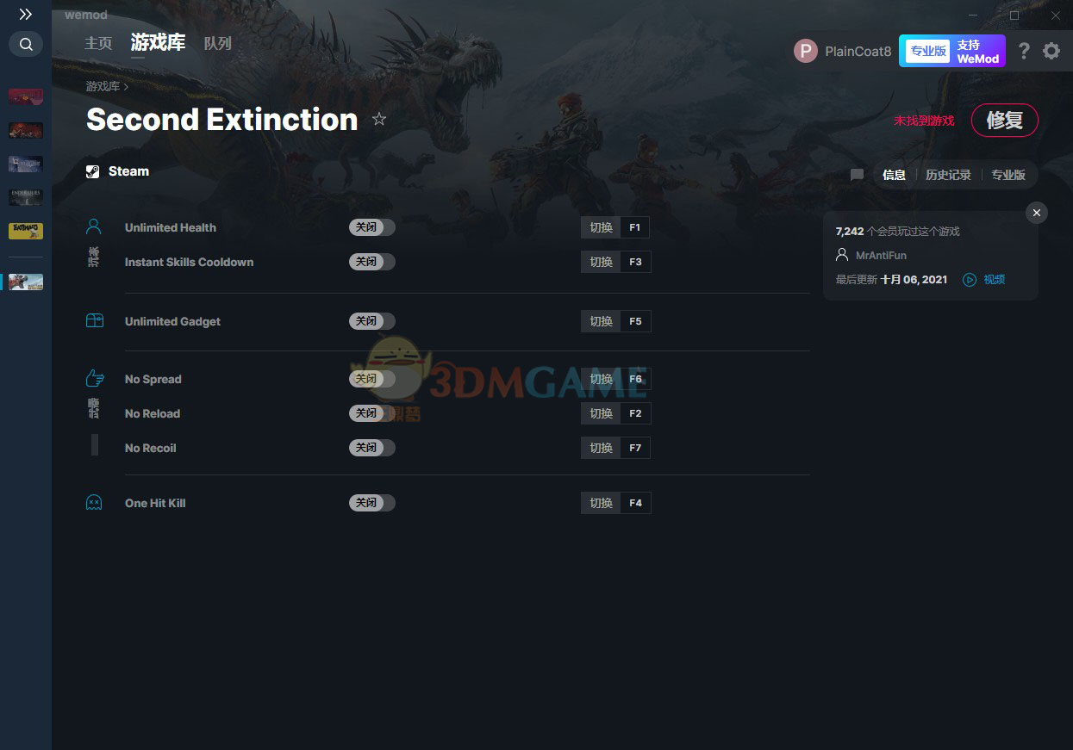Select the 历史记录 tab

[948, 175]
